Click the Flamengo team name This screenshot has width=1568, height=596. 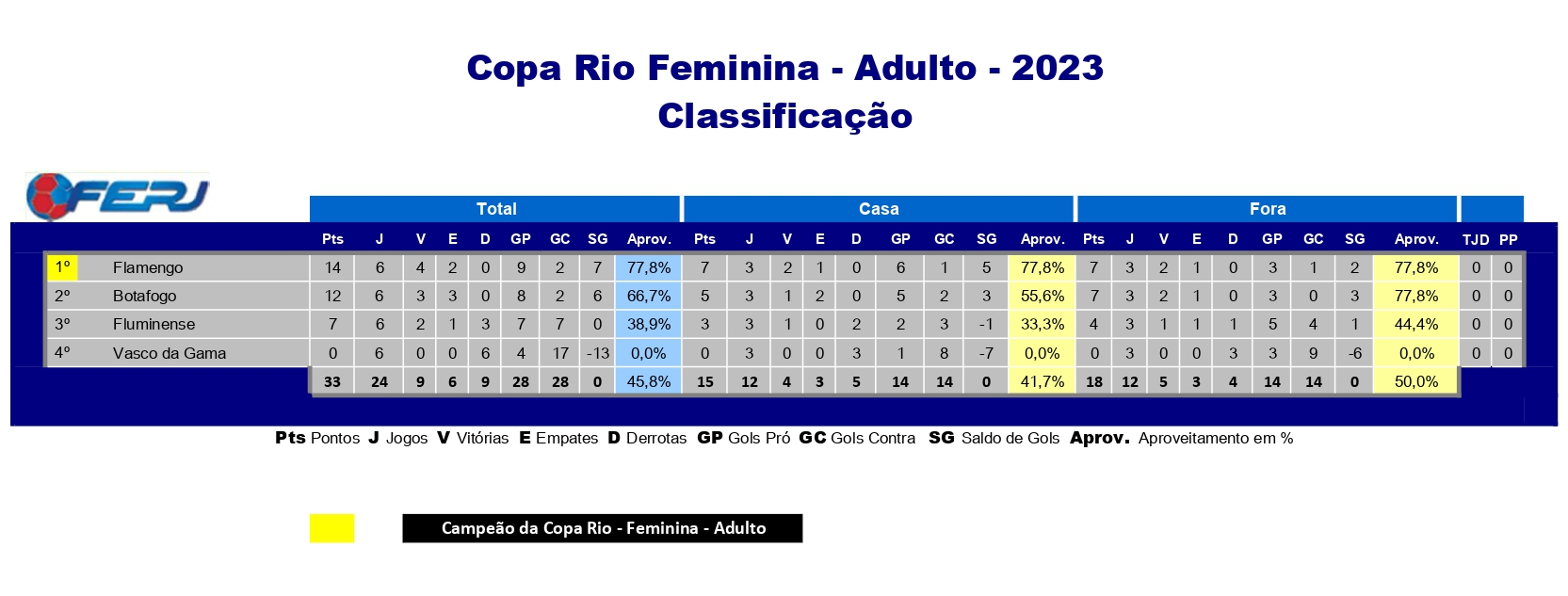tap(148, 267)
